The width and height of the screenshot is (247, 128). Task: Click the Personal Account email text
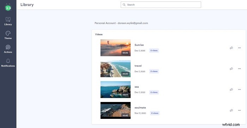(x=121, y=23)
